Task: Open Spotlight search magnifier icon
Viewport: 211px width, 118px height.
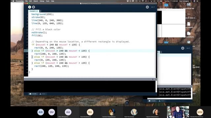Action: 191,1
